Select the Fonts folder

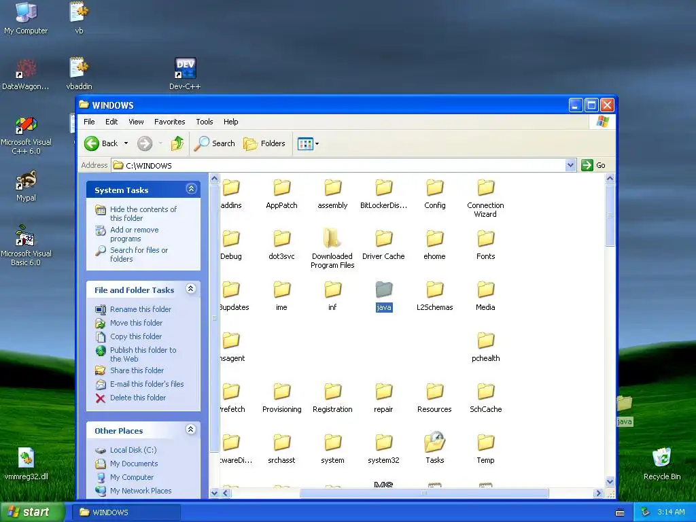tap(485, 245)
